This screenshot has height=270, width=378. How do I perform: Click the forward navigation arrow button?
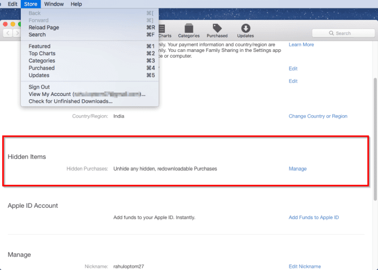pos(17,33)
